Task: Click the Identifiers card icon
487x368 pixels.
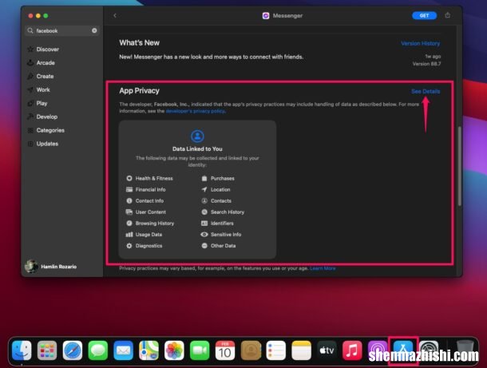Action: (204, 223)
